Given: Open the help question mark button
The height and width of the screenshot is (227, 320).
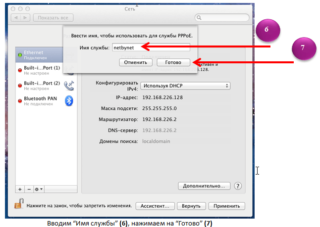Looking at the screenshot, I should 238,186.
